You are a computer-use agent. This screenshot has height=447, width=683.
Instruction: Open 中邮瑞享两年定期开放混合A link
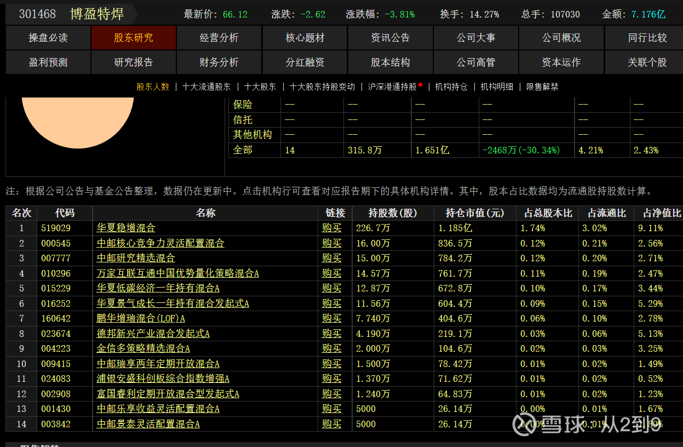point(158,364)
